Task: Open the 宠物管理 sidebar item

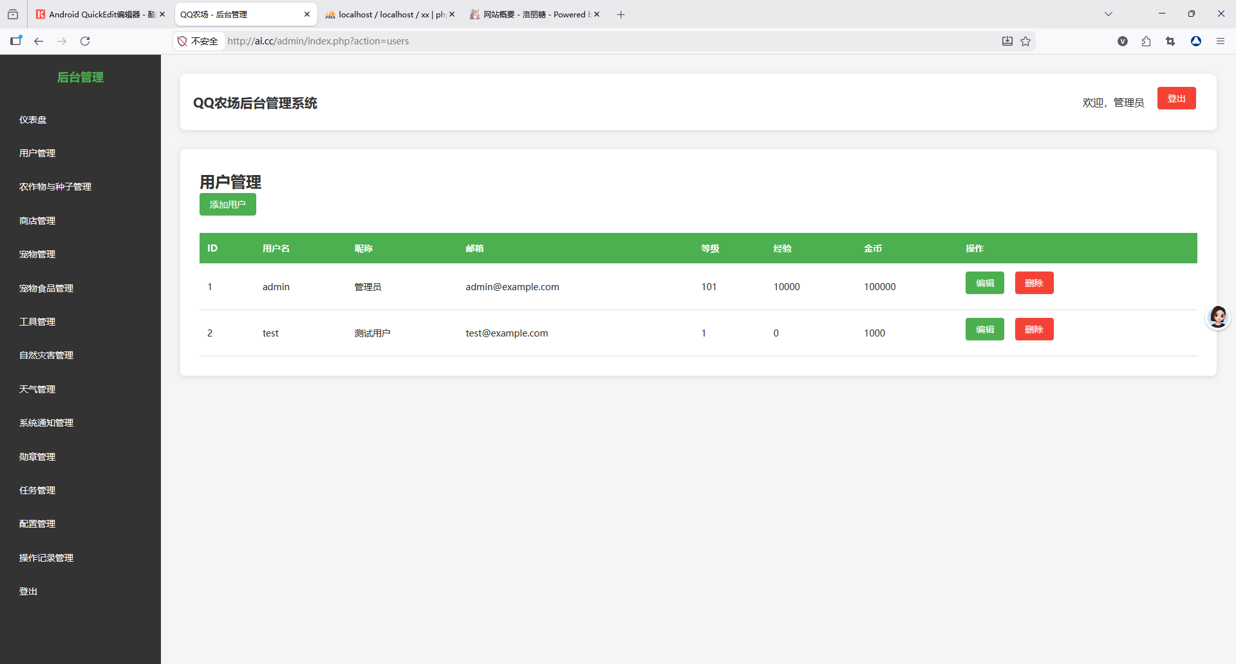Action: (x=37, y=254)
